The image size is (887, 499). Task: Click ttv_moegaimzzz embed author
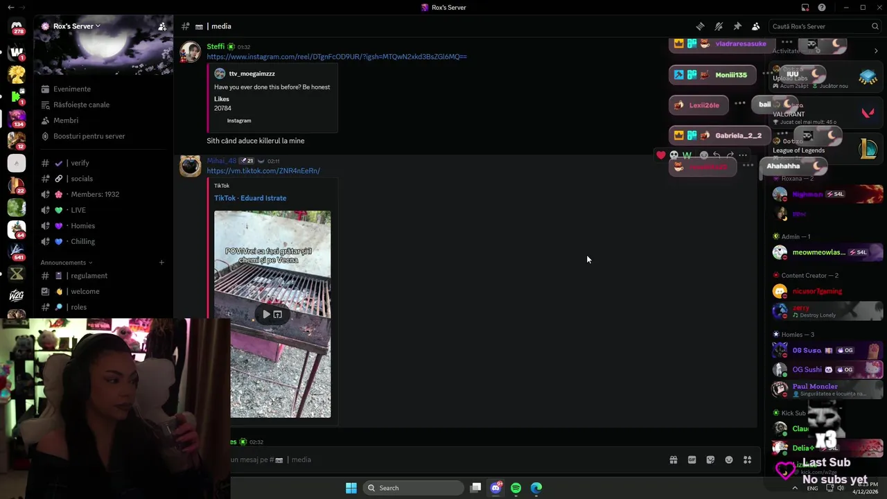(252, 73)
